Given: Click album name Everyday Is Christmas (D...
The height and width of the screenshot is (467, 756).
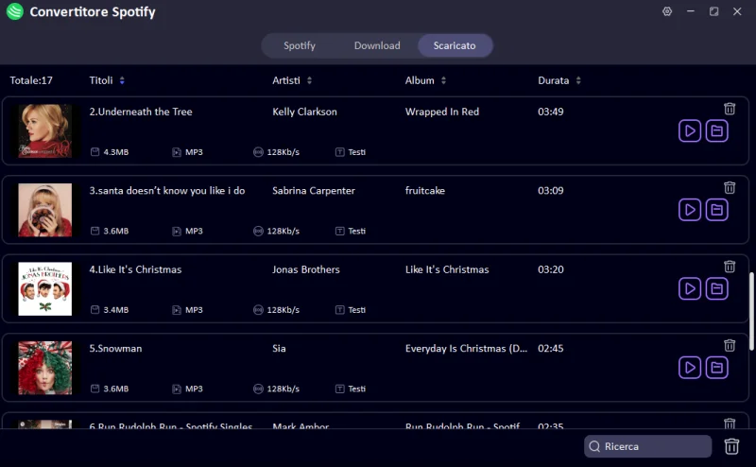Looking at the screenshot, I should [x=466, y=348].
